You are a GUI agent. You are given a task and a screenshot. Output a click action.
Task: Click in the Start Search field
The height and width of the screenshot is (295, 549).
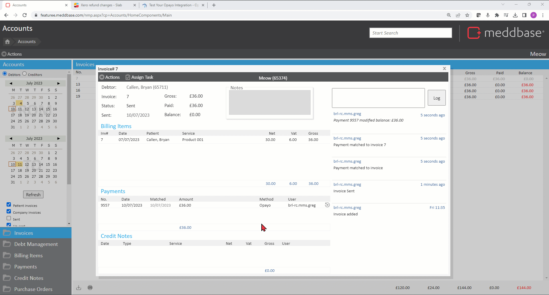pos(410,33)
